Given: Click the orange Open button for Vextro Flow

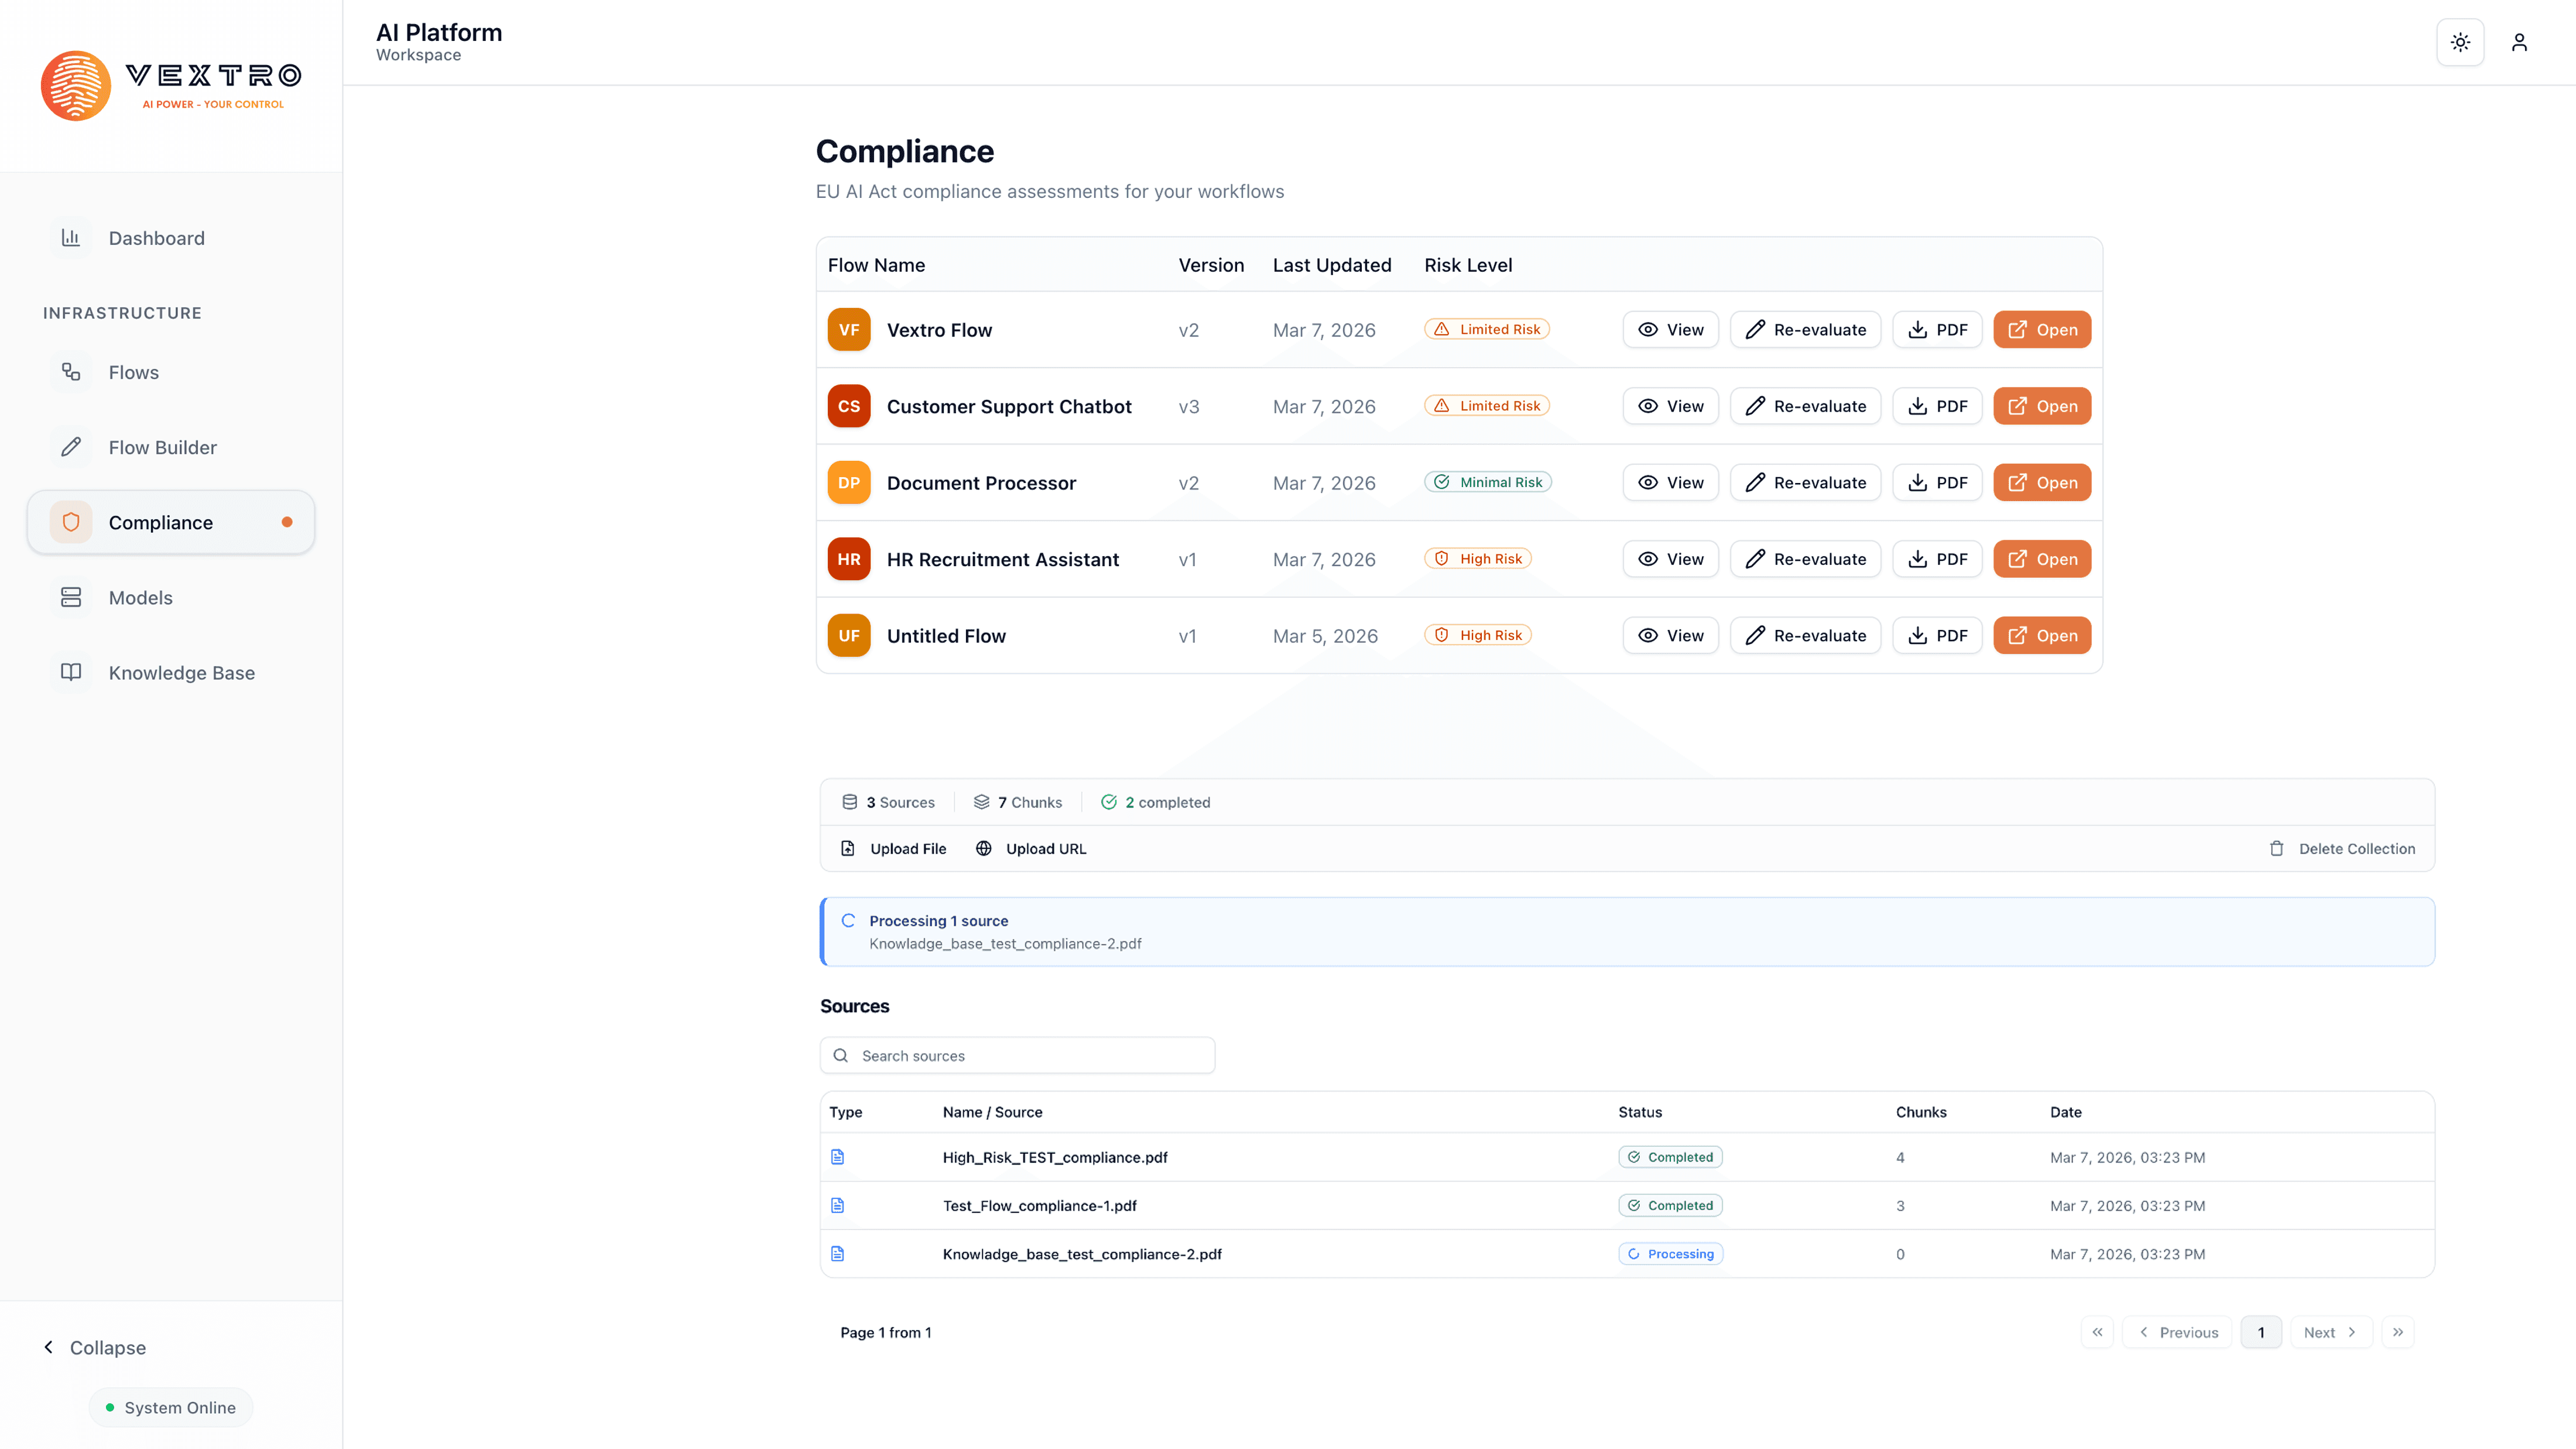Looking at the screenshot, I should pyautogui.click(x=2042, y=330).
